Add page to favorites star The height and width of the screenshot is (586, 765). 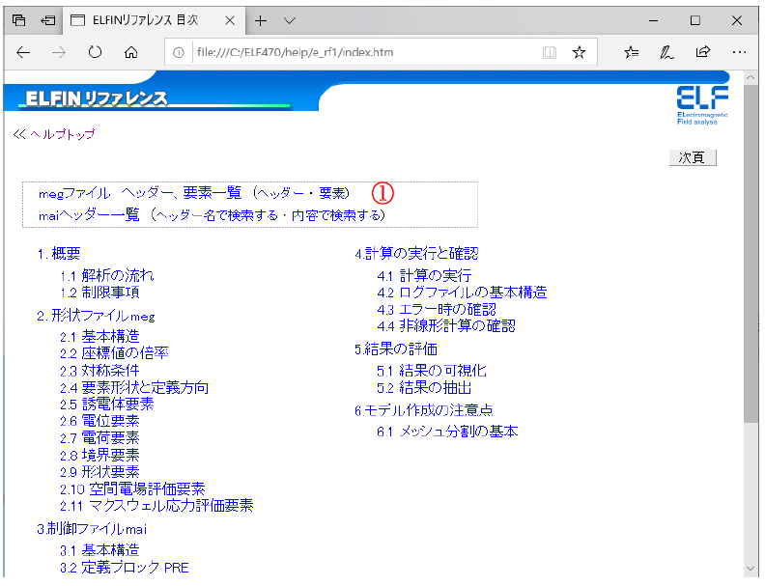(580, 52)
